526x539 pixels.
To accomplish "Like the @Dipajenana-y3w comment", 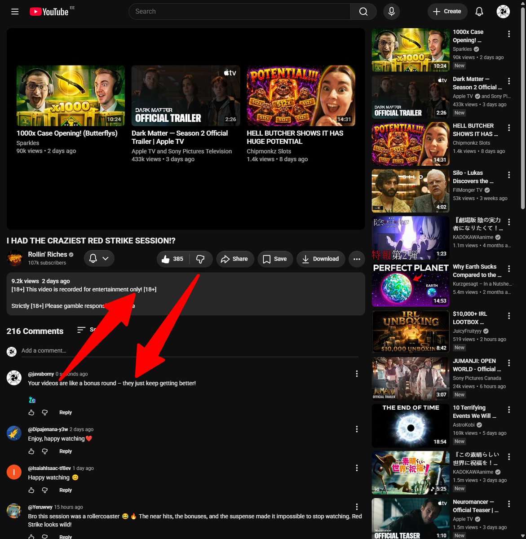I will click(x=31, y=451).
